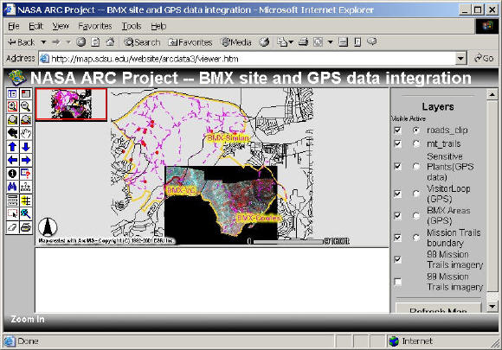The width and height of the screenshot is (502, 350).
Task: Toggle VisitorLoop (GPS) visibility checkbox
Action: click(x=397, y=194)
